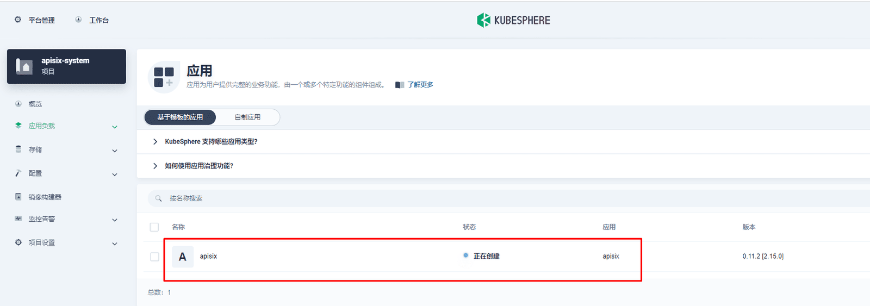This screenshot has height=306, width=870.
Task: Open 概览 in the sidebar
Action: pos(35,104)
